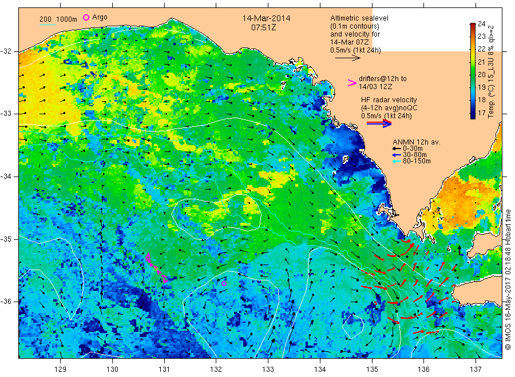Click the '24' value on colorbar

[x=481, y=23]
